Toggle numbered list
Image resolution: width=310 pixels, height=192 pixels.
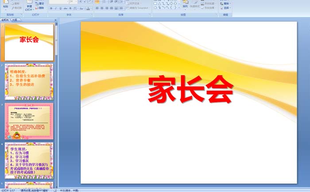pos(104,2)
